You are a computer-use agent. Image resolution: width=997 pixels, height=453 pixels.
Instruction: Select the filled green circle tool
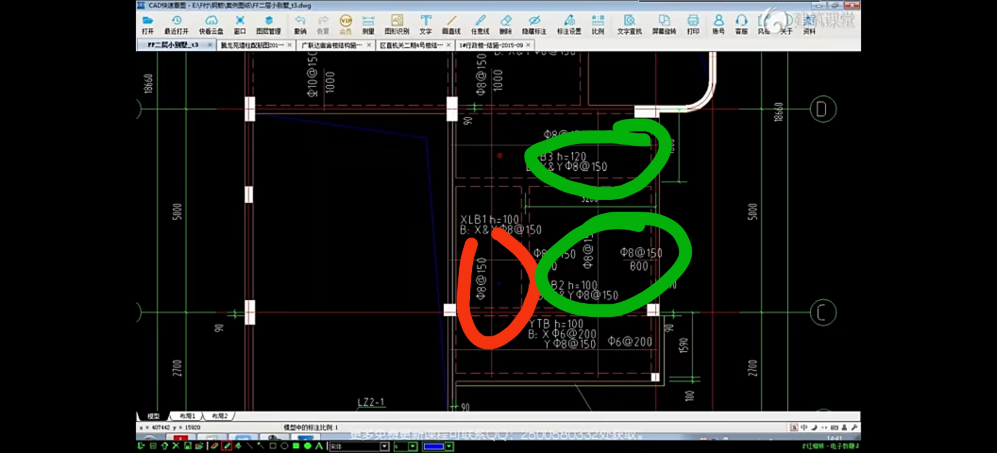point(307,446)
